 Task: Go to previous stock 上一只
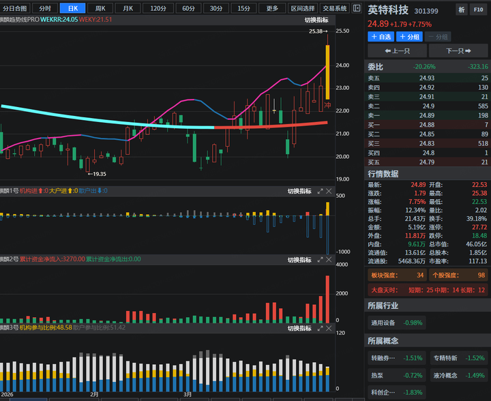point(397,51)
